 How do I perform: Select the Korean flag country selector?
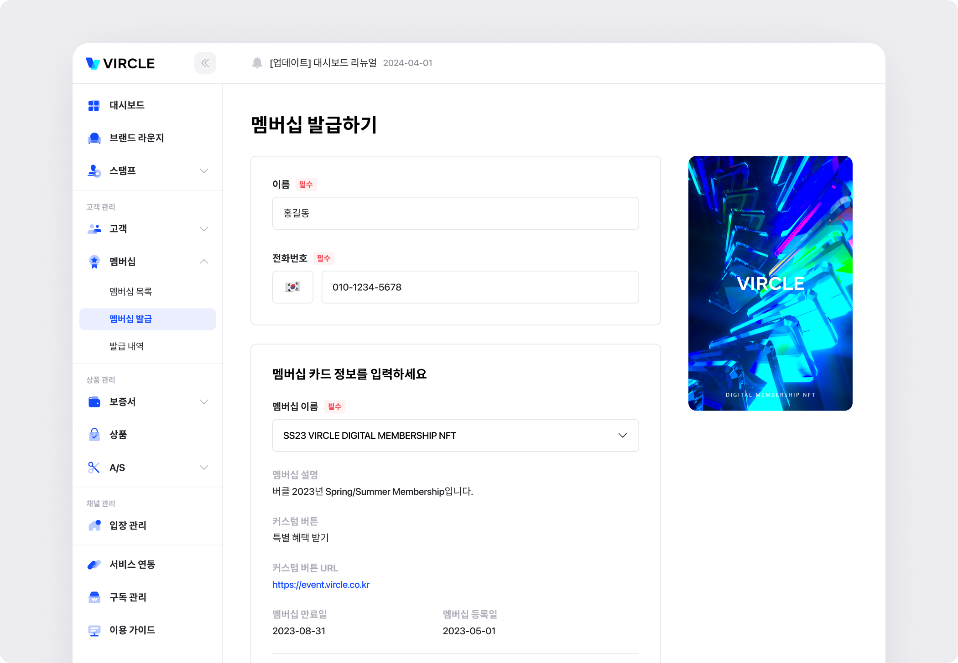(x=293, y=287)
